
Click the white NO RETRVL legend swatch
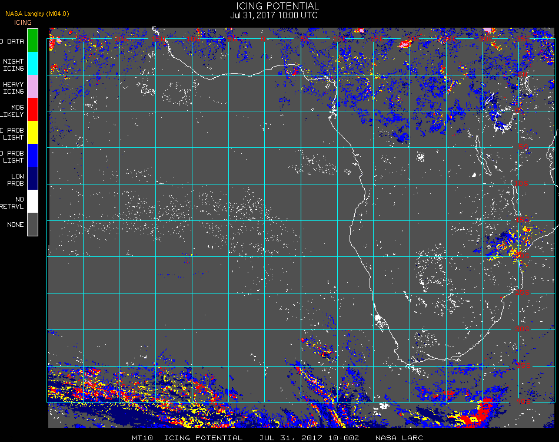pyautogui.click(x=32, y=202)
